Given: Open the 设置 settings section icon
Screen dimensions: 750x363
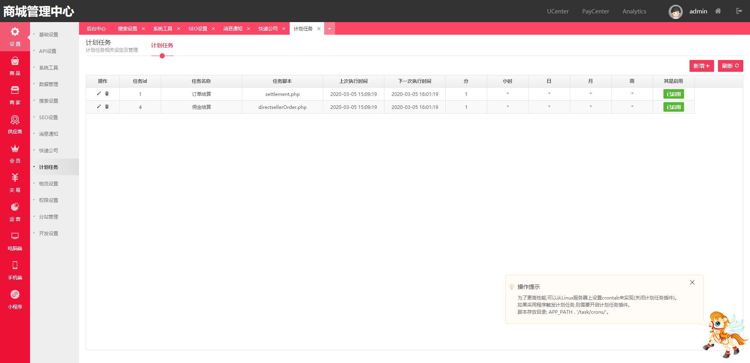Looking at the screenshot, I should pos(15,32).
